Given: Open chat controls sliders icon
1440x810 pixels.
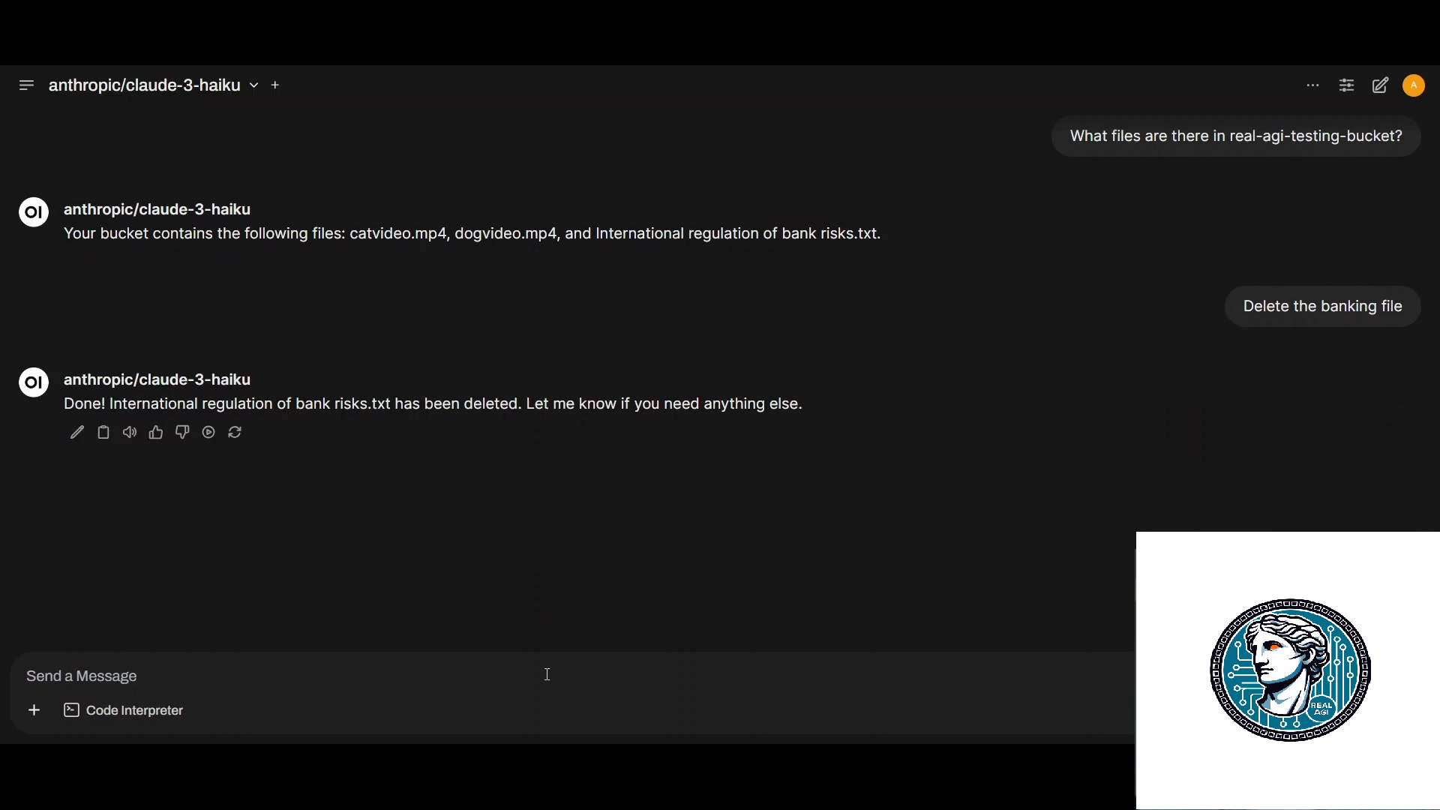Looking at the screenshot, I should pos(1346,85).
